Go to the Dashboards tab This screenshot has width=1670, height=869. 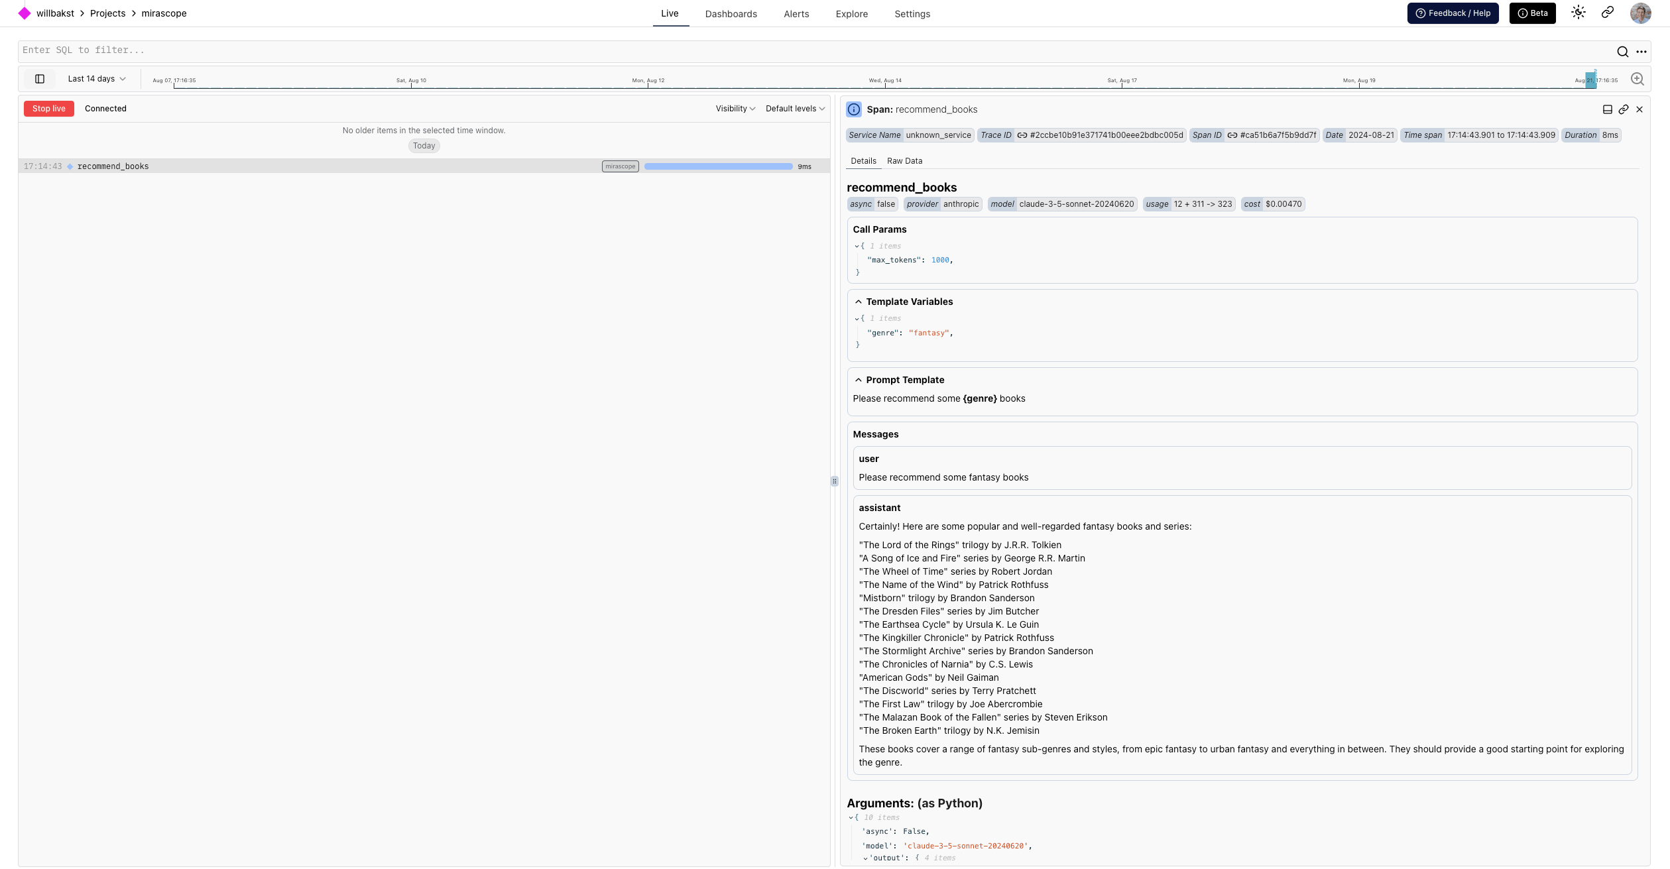click(x=731, y=14)
